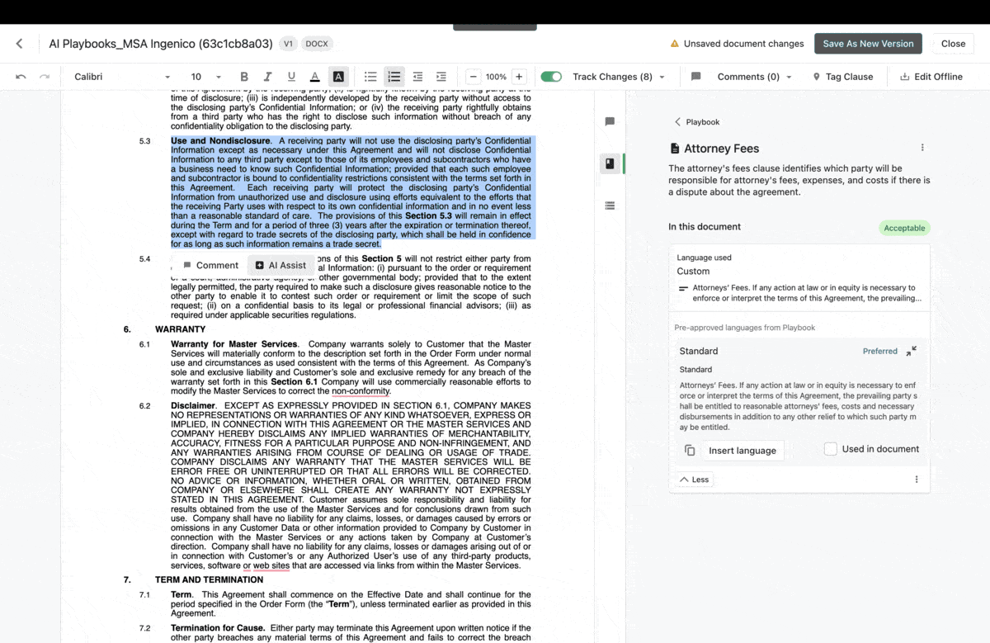Open the font size 10 dropdown

pyautogui.click(x=206, y=77)
